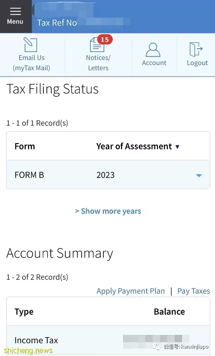215x356 pixels.
Task: Click the Account text label
Action: point(154,62)
